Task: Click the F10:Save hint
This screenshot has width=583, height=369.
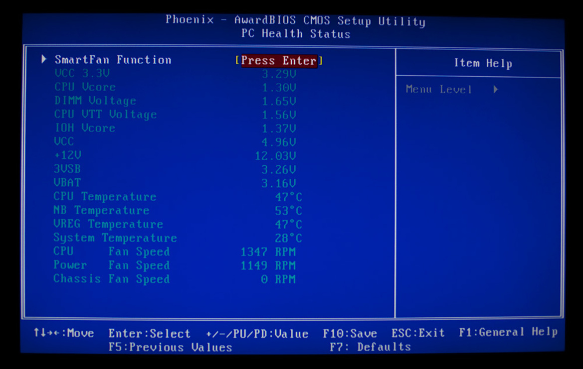Action: point(350,334)
